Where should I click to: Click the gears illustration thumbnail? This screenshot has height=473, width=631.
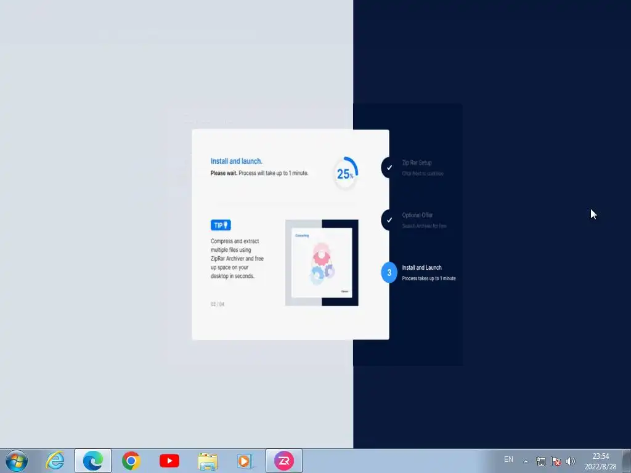click(322, 262)
